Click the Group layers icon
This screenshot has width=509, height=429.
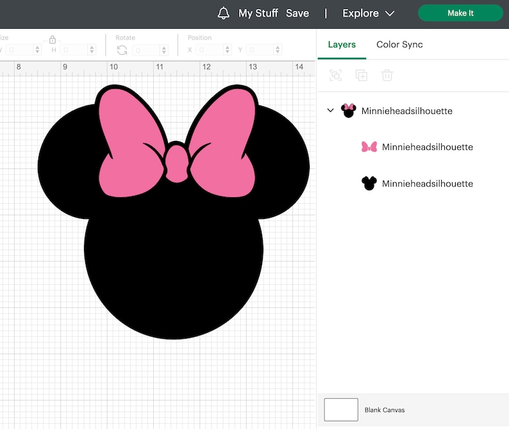[336, 75]
